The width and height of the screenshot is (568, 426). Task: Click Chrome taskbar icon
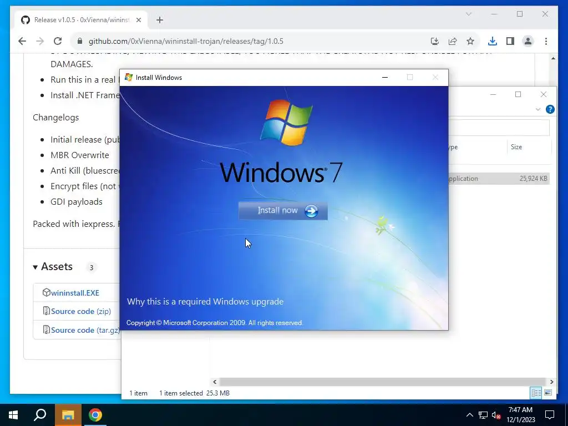95,415
